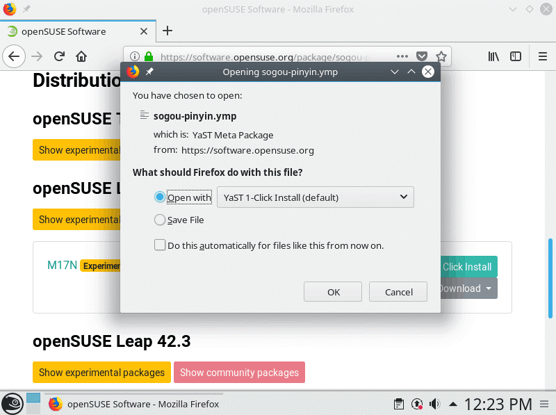This screenshot has width=556, height=415.
Task: Bookmark this page with the star
Action: (x=441, y=56)
